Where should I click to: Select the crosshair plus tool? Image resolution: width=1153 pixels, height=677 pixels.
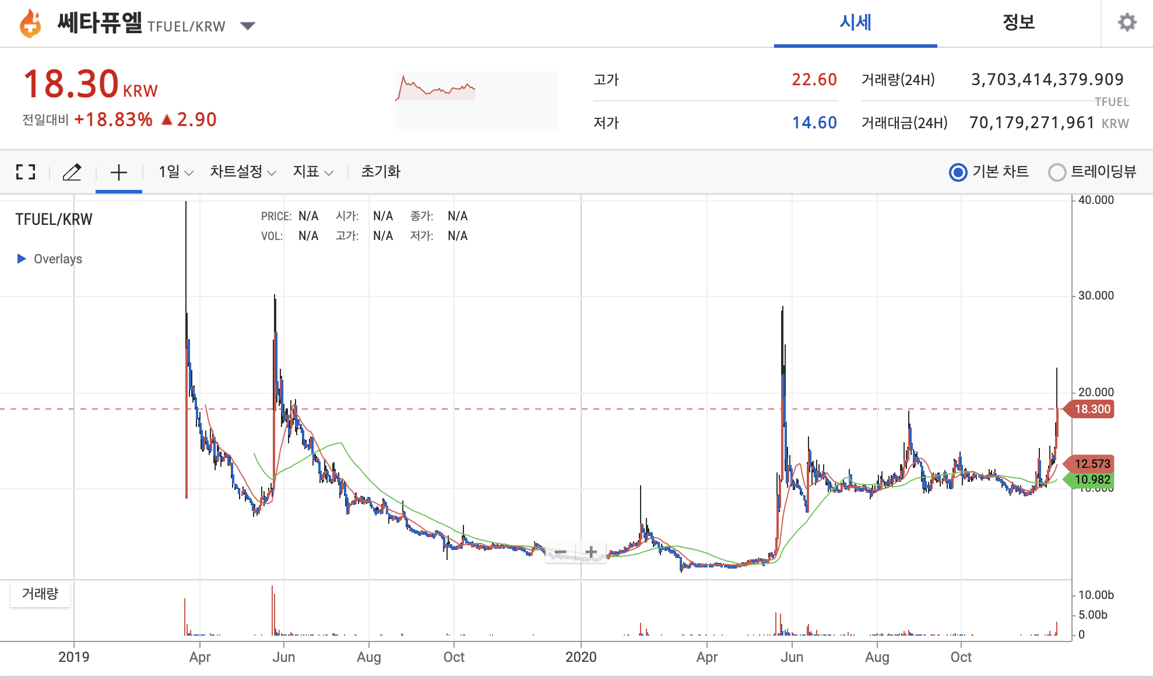point(118,172)
